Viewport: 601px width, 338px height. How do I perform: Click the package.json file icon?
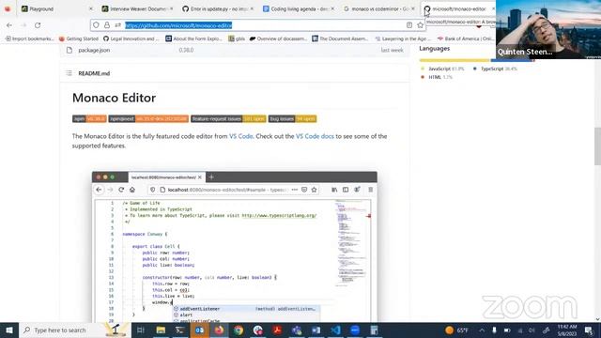pos(69,50)
